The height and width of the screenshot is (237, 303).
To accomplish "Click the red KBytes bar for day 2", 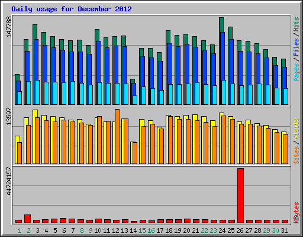I will (27, 219).
